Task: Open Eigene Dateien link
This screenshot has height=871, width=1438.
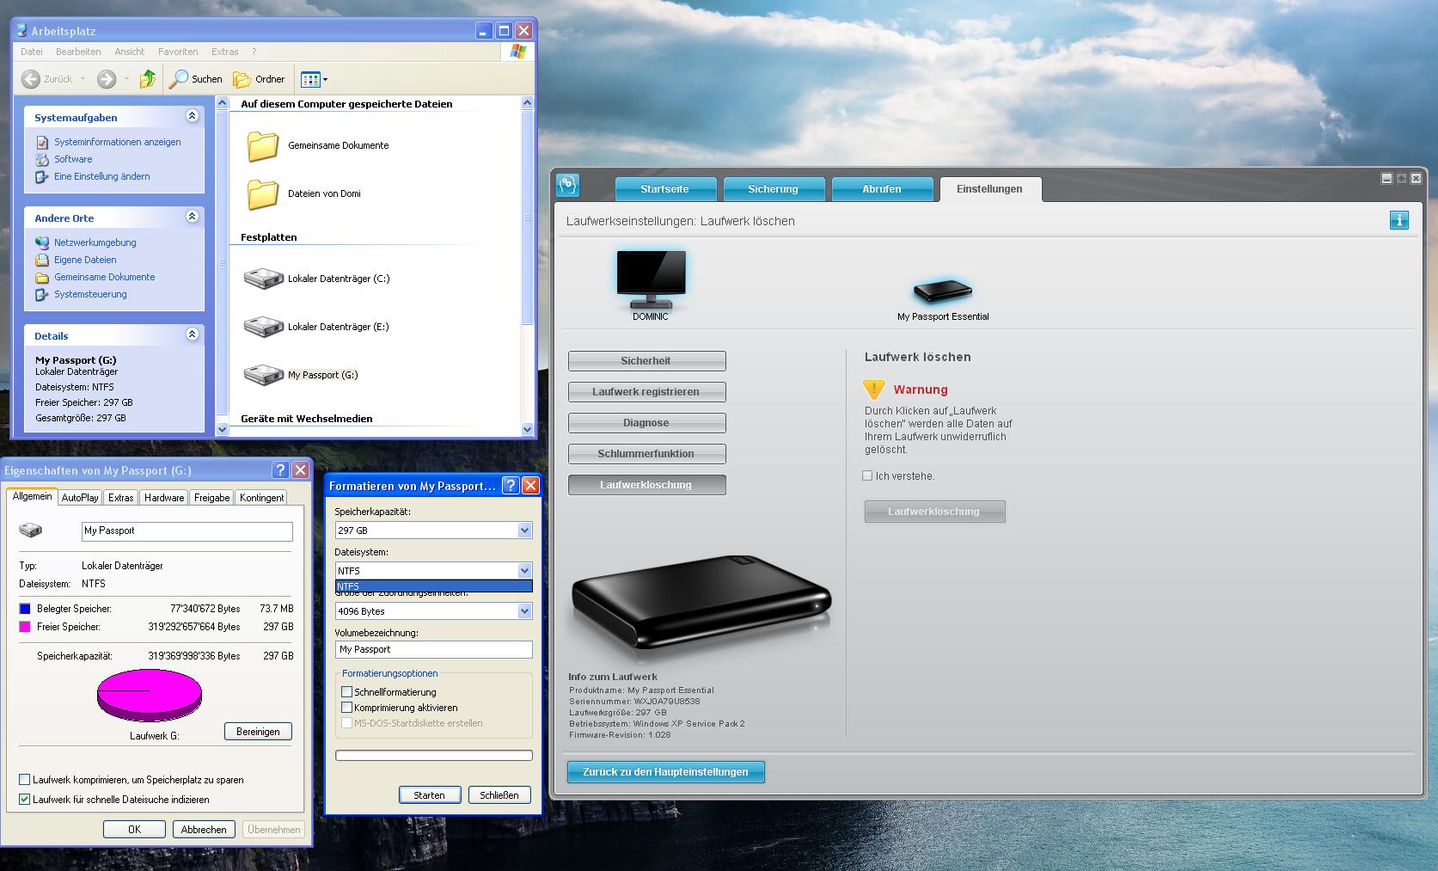Action: (85, 260)
